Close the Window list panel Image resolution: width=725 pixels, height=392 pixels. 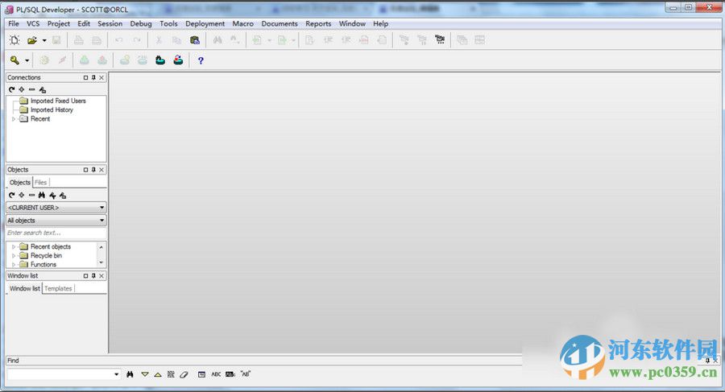(101, 275)
